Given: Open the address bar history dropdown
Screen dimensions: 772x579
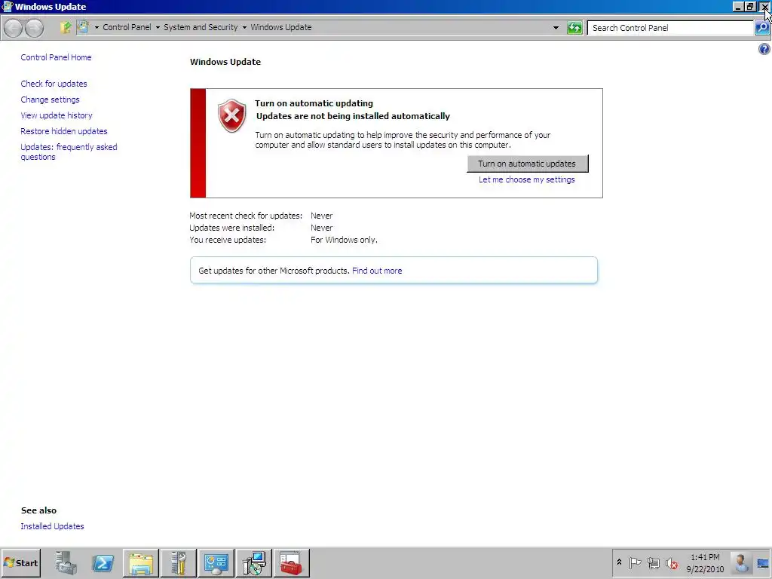Looking at the screenshot, I should (556, 28).
